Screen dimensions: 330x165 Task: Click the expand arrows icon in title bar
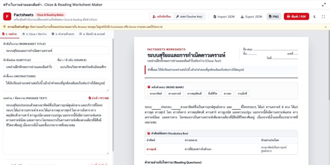pyautogui.click(x=324, y=5)
